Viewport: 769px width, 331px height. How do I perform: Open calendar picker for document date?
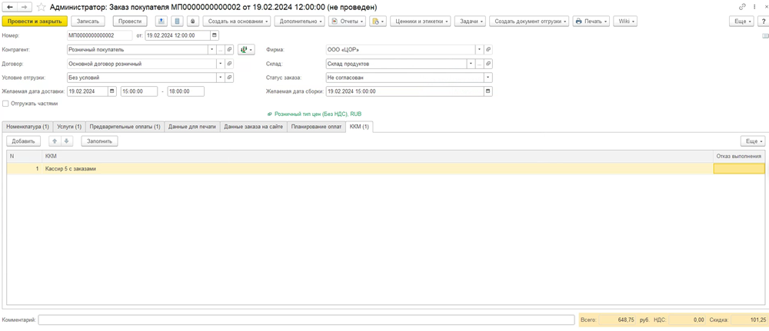(x=214, y=35)
